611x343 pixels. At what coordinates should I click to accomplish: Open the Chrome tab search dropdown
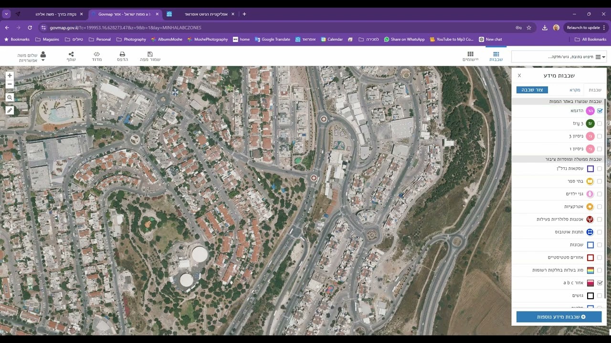[x=6, y=14]
